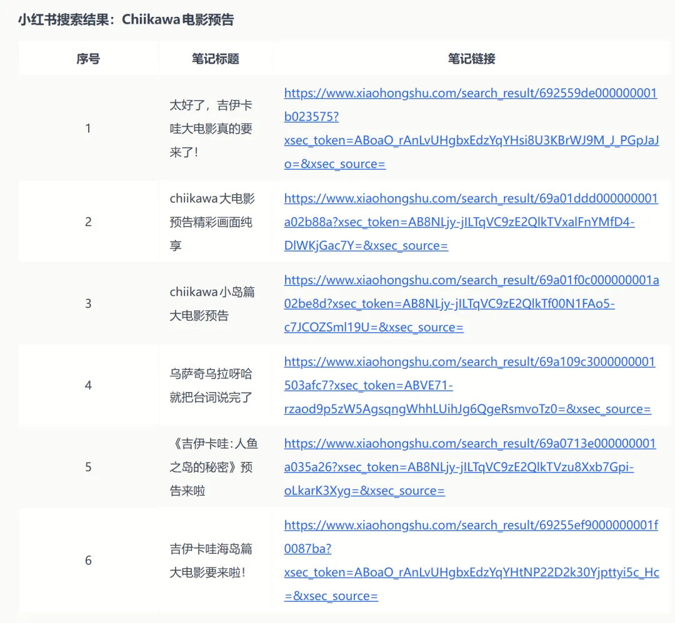Select the title 吉伊卡哇海岛篇大电影要来啦！

[211, 560]
